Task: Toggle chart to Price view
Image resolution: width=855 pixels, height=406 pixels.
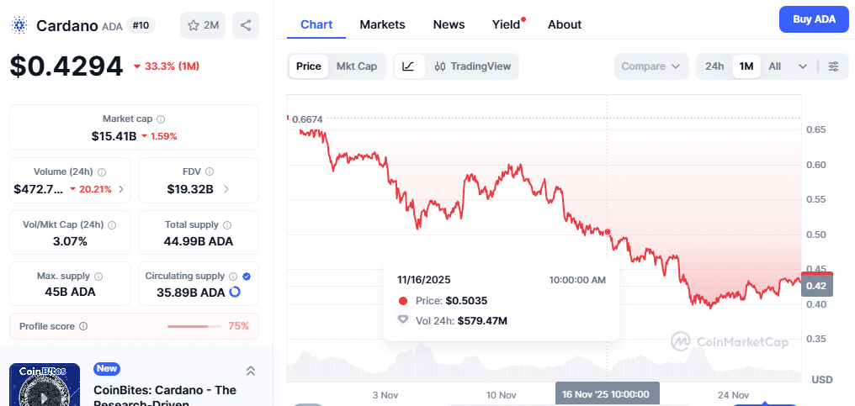Action: click(x=308, y=66)
